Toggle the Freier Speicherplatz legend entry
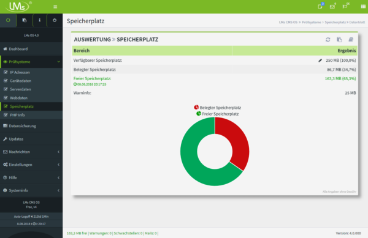 pyautogui.click(x=217, y=114)
